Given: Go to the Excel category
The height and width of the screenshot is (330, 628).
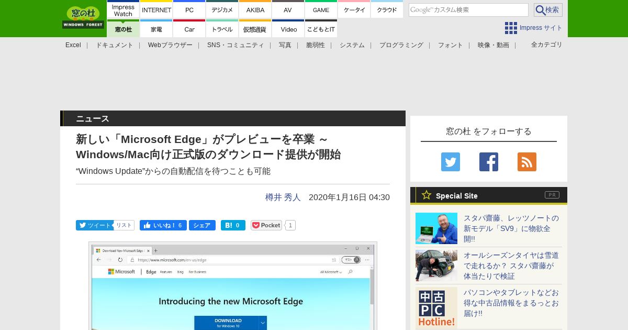Looking at the screenshot, I should (x=73, y=45).
